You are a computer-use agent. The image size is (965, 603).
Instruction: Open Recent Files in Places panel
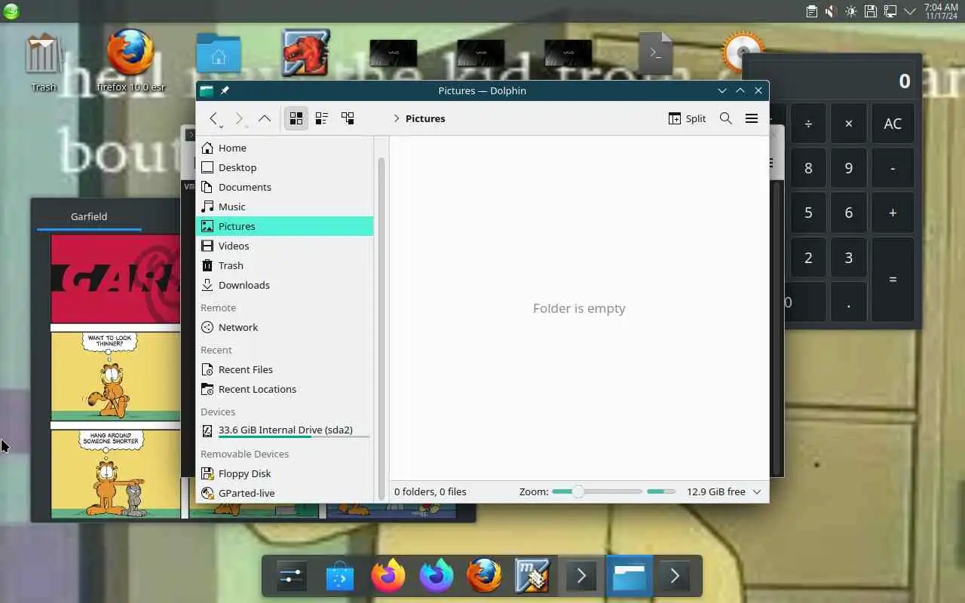tap(285, 369)
